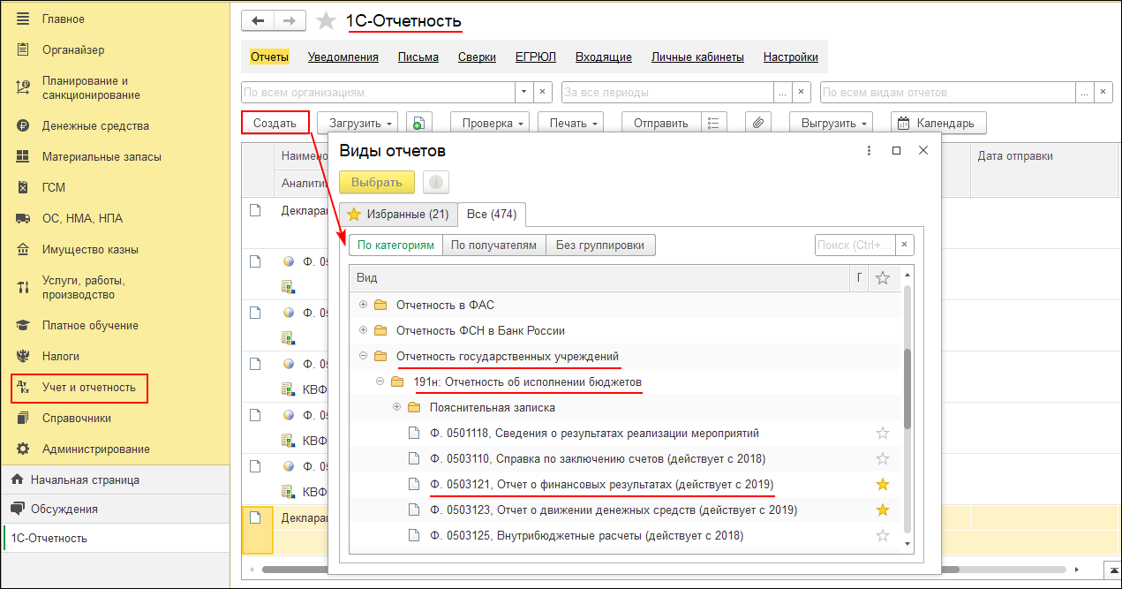
Task: Expand Пояснительная записка folder
Action: pyautogui.click(x=396, y=407)
